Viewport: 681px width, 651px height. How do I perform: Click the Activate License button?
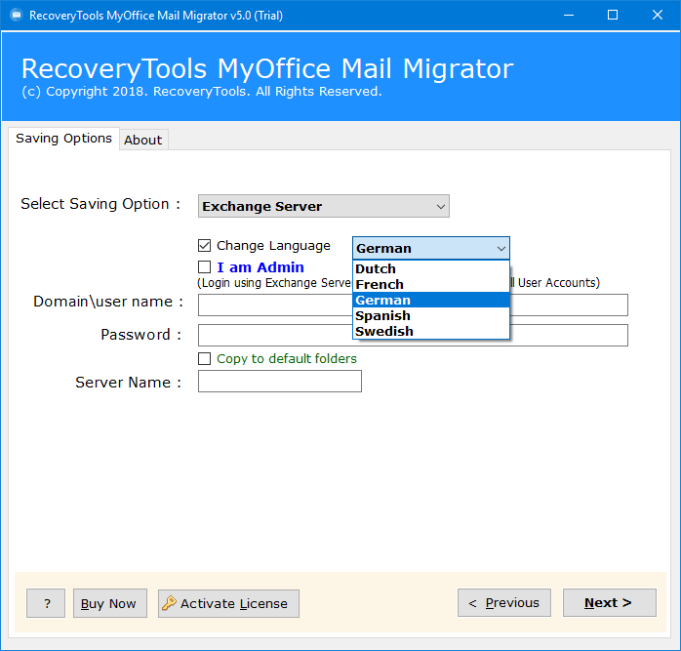(x=228, y=603)
